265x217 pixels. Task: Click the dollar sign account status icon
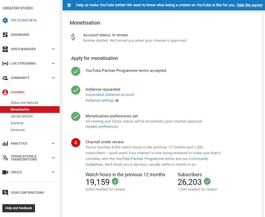click(73, 37)
